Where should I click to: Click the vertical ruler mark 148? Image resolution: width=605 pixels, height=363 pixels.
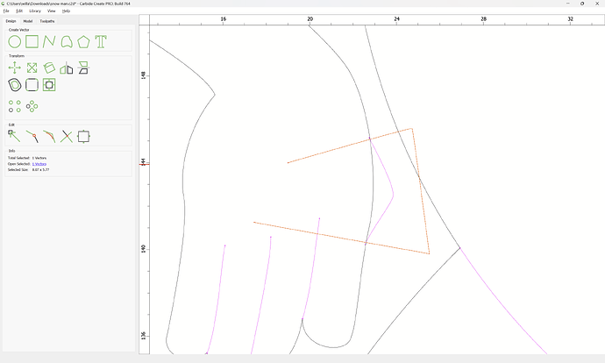coord(144,75)
